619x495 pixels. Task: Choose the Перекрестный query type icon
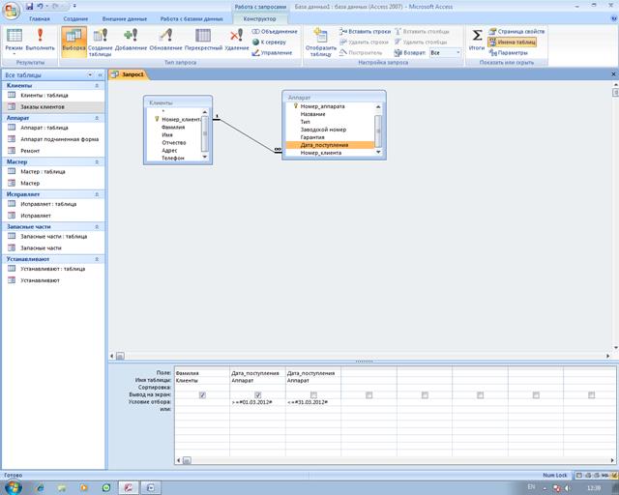[x=203, y=39]
